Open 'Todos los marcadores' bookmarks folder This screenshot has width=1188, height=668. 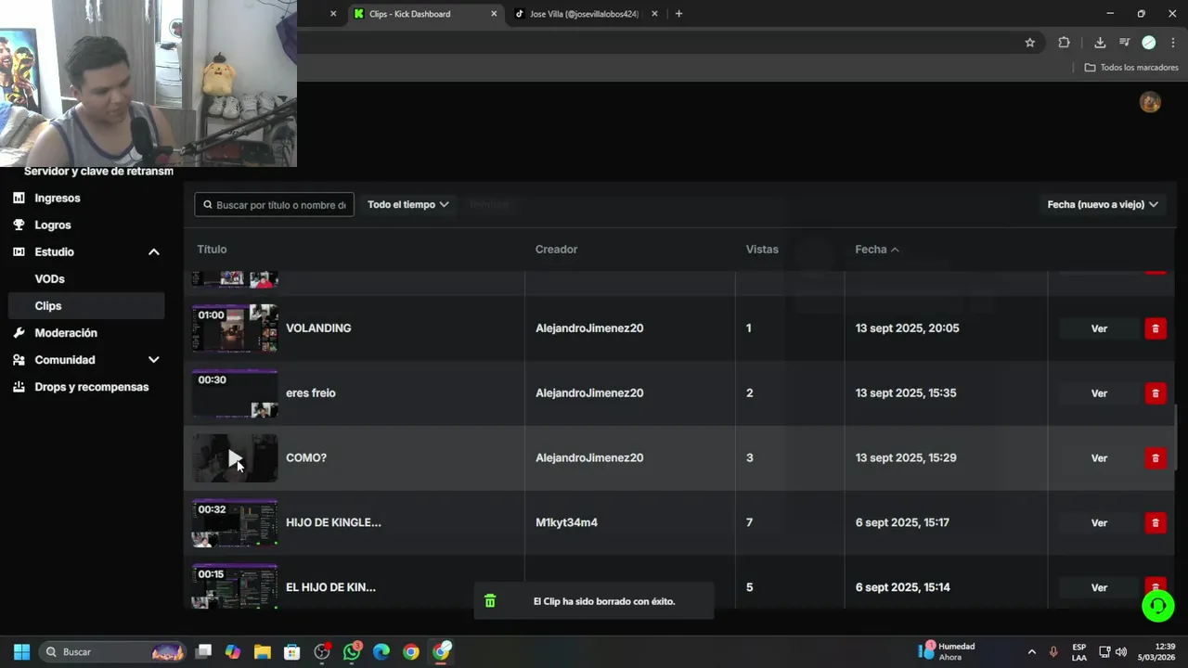click(x=1131, y=67)
